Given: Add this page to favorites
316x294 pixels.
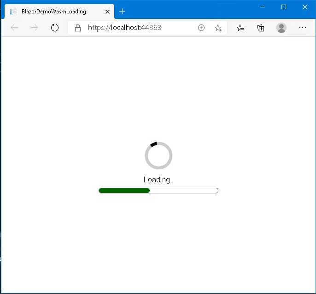Looking at the screenshot, I should [x=218, y=28].
